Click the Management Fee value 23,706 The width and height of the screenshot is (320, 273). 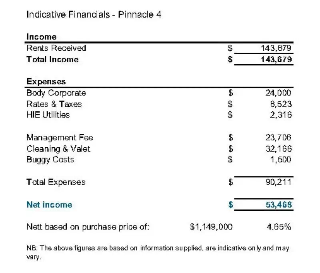coord(278,138)
